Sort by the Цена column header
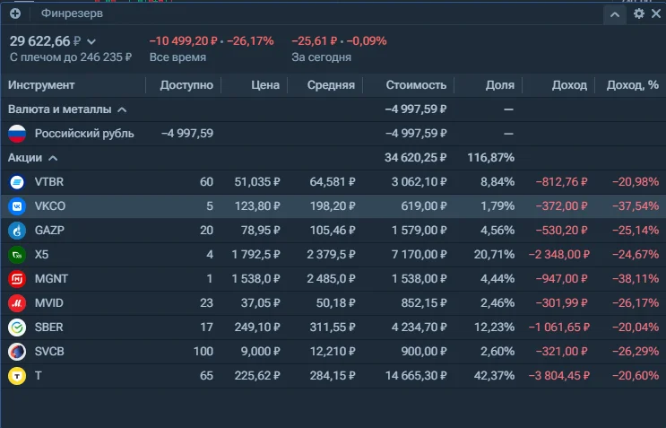 pyautogui.click(x=265, y=85)
